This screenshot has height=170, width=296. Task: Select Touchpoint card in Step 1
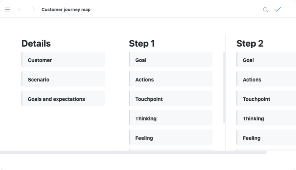(x=171, y=99)
